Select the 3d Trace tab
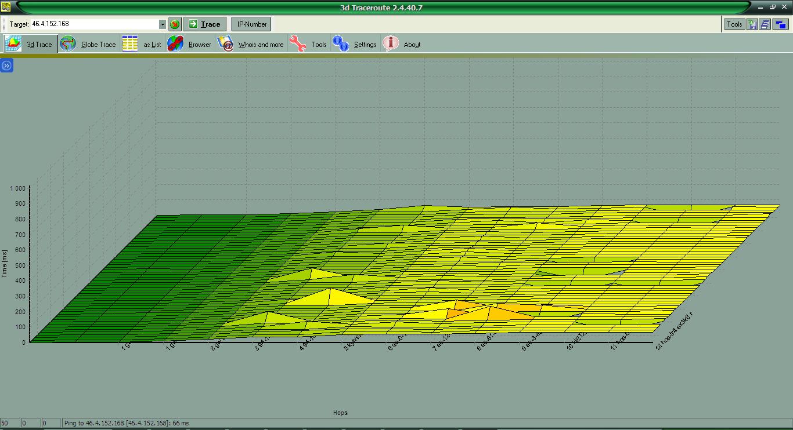Screen dimensions: 793x430 (30, 45)
